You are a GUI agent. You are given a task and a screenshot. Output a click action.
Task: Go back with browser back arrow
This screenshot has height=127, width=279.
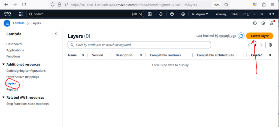[6, 5]
